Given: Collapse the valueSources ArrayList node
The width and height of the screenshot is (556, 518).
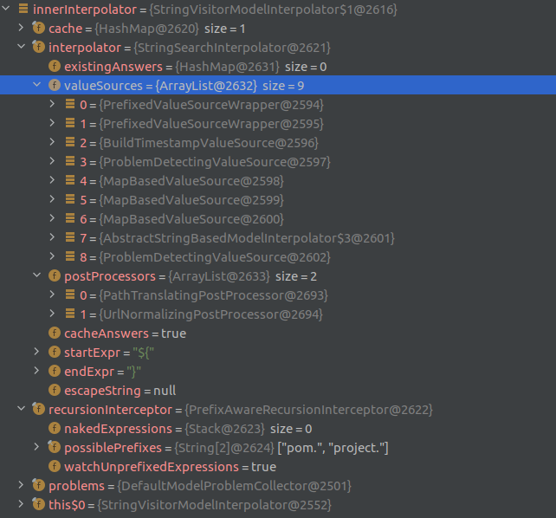Looking at the screenshot, I should (36, 84).
